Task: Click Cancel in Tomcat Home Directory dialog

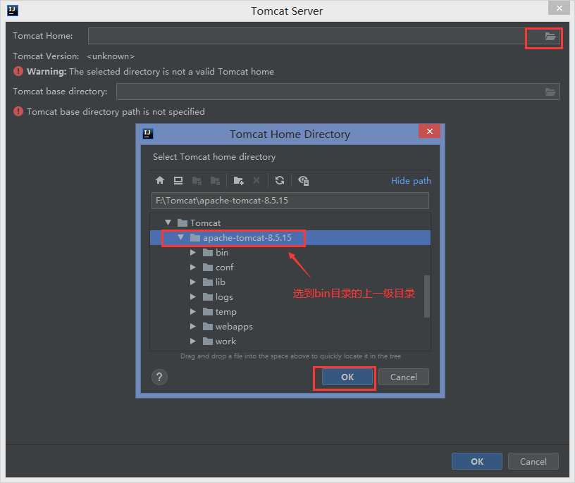Action: (403, 377)
